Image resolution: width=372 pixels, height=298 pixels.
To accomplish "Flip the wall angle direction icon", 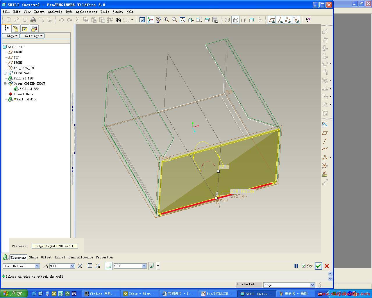I will point(80,266).
